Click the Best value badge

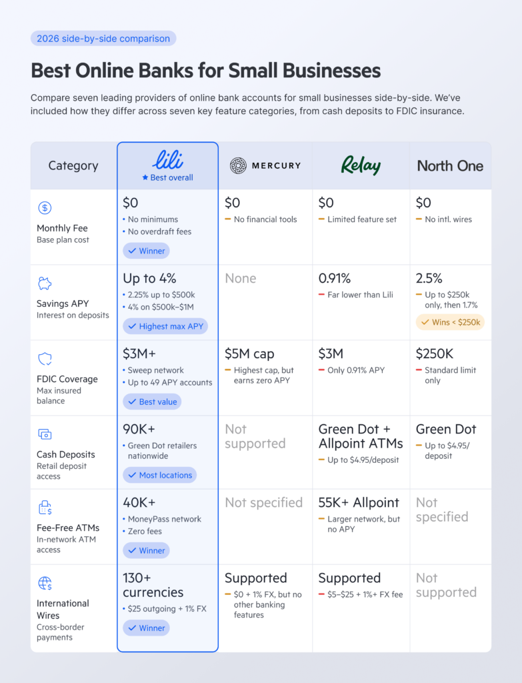tap(152, 402)
